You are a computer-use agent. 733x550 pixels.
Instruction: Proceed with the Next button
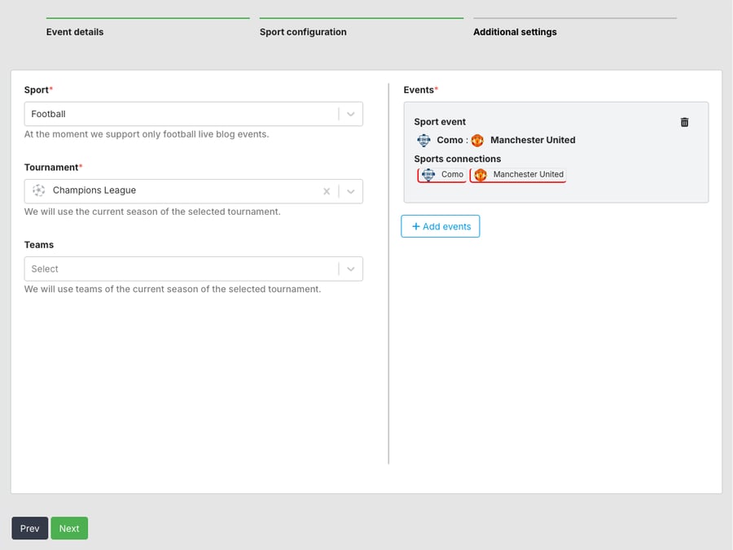pyautogui.click(x=69, y=528)
